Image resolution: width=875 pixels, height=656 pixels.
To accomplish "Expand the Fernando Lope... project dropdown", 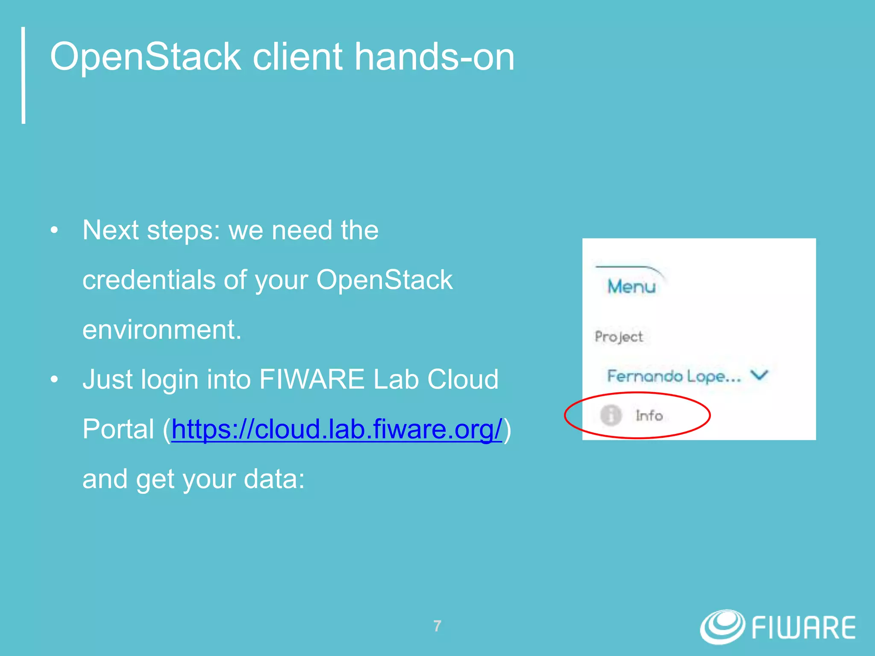I will (688, 376).
